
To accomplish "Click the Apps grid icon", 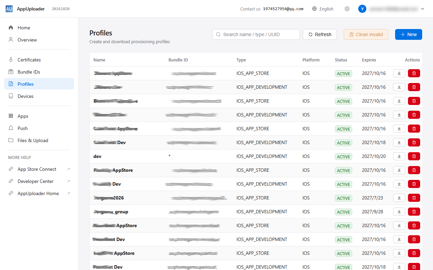I will (x=11, y=116).
